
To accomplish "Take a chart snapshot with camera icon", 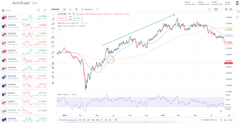I will [x=231, y=9].
